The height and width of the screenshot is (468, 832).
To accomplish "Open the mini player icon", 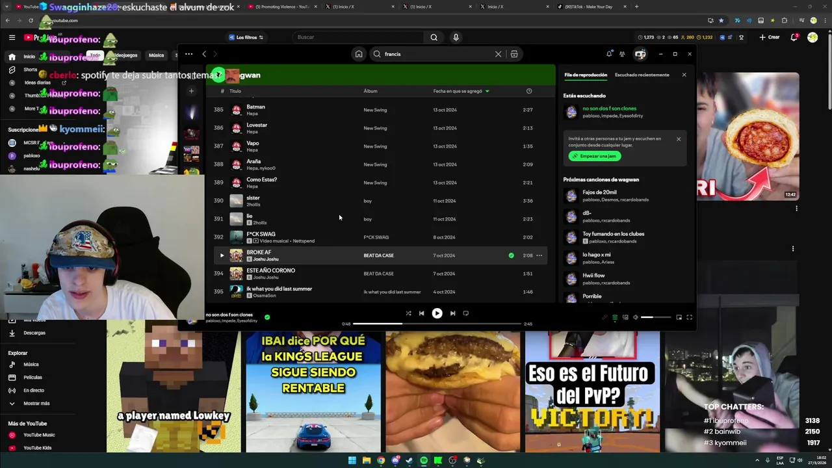I will tap(679, 317).
